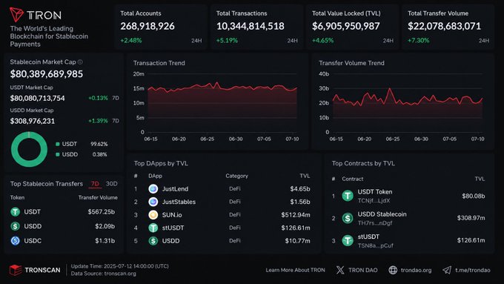Click the JustStables DApp icon
This screenshot has width=504, height=284.
[x=153, y=202]
